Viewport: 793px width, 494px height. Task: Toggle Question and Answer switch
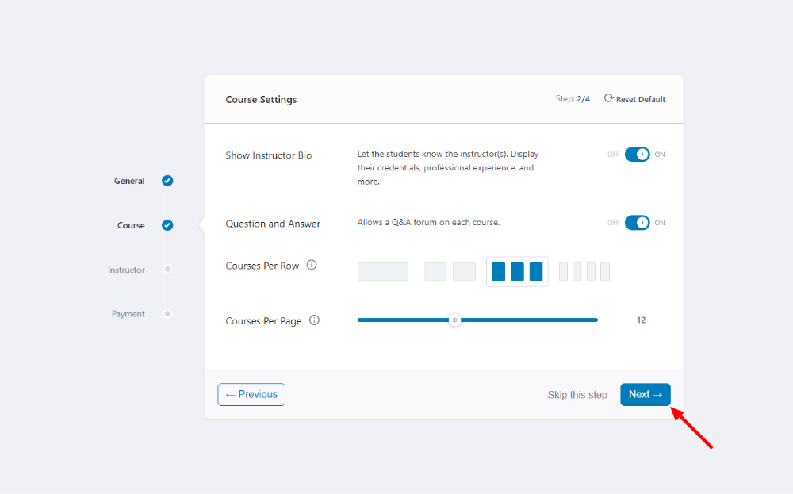click(x=637, y=223)
